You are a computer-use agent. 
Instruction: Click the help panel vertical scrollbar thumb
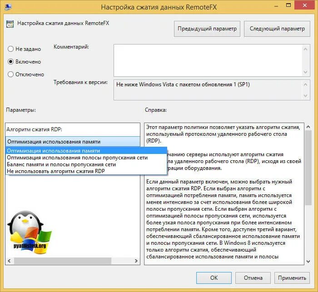308,168
